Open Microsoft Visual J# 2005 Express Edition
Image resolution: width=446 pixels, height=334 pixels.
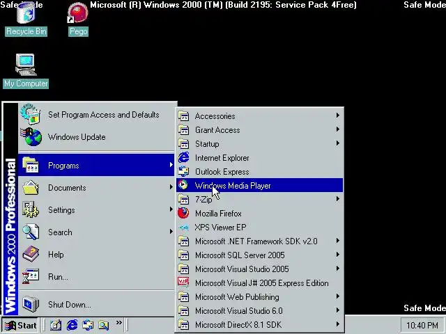pos(260,283)
